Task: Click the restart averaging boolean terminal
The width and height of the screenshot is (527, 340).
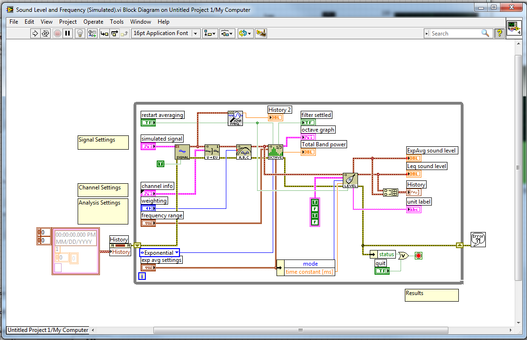Action: 148,123
